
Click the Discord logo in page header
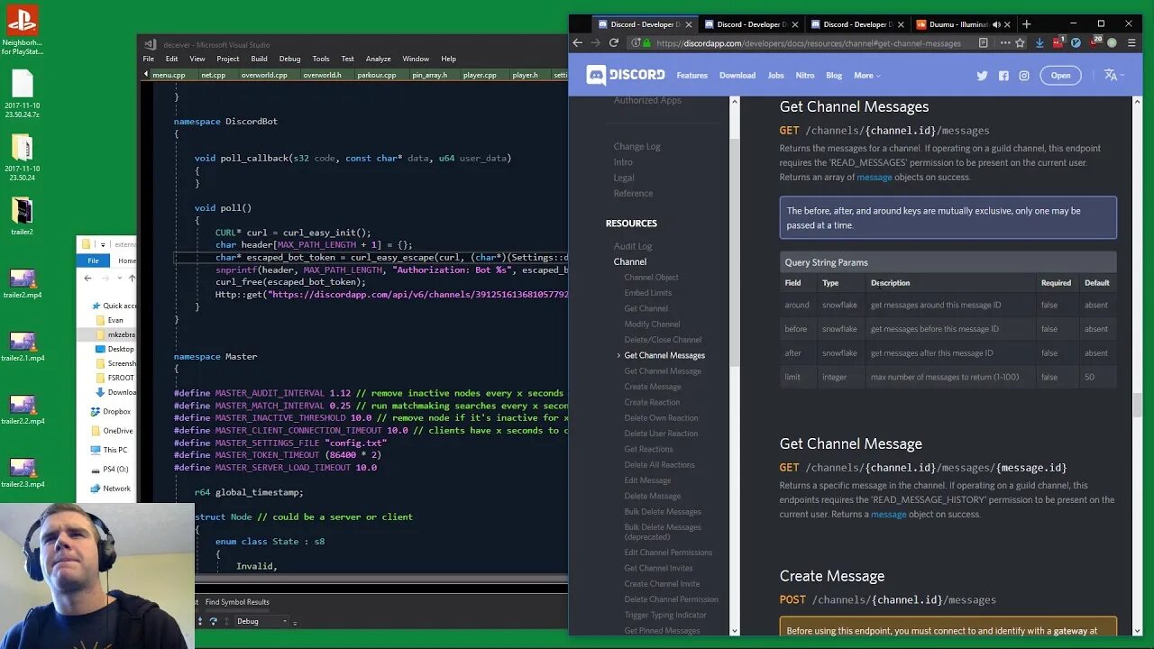pyautogui.click(x=626, y=75)
